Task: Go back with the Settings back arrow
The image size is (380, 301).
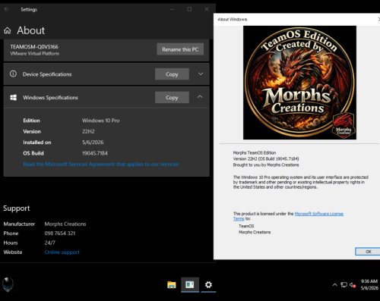Action: 7,9
